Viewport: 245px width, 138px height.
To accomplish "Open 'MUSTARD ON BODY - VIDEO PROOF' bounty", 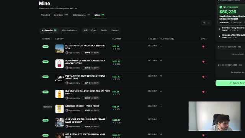I will pyautogui.click(x=82, y=106).
